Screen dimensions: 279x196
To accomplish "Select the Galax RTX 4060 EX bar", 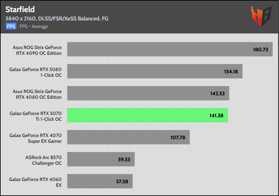I will [100, 181].
